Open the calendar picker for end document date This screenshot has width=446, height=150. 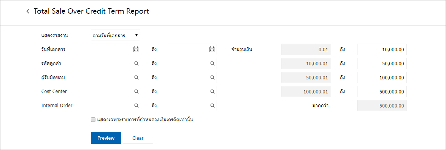[x=212, y=49]
